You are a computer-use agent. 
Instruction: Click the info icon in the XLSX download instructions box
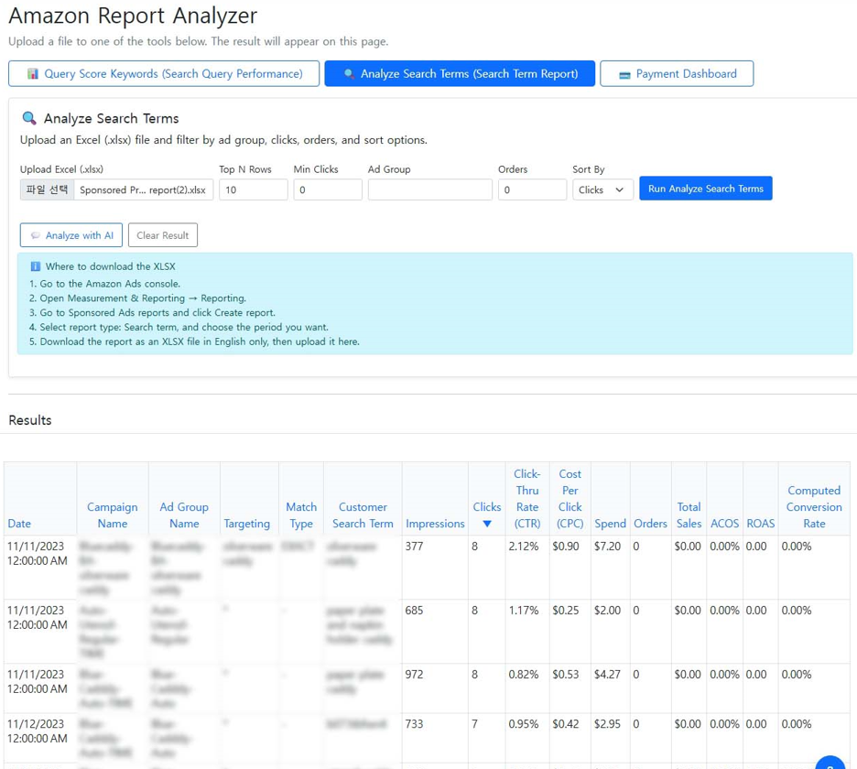click(x=35, y=265)
